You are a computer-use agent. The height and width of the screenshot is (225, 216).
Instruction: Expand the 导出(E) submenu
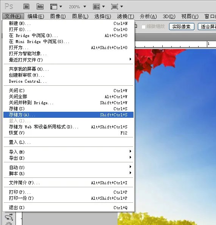click(x=68, y=158)
